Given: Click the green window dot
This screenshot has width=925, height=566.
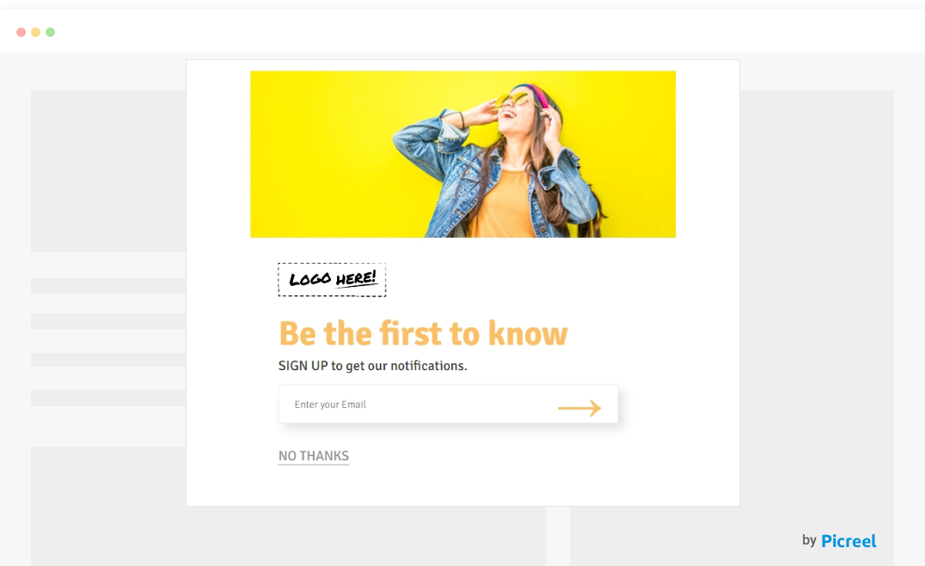Looking at the screenshot, I should tap(51, 33).
